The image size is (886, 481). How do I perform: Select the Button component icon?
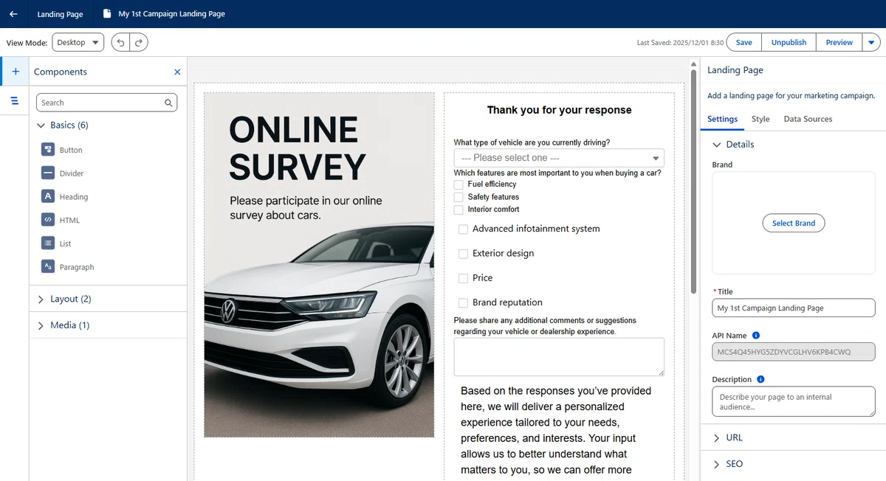(x=47, y=150)
